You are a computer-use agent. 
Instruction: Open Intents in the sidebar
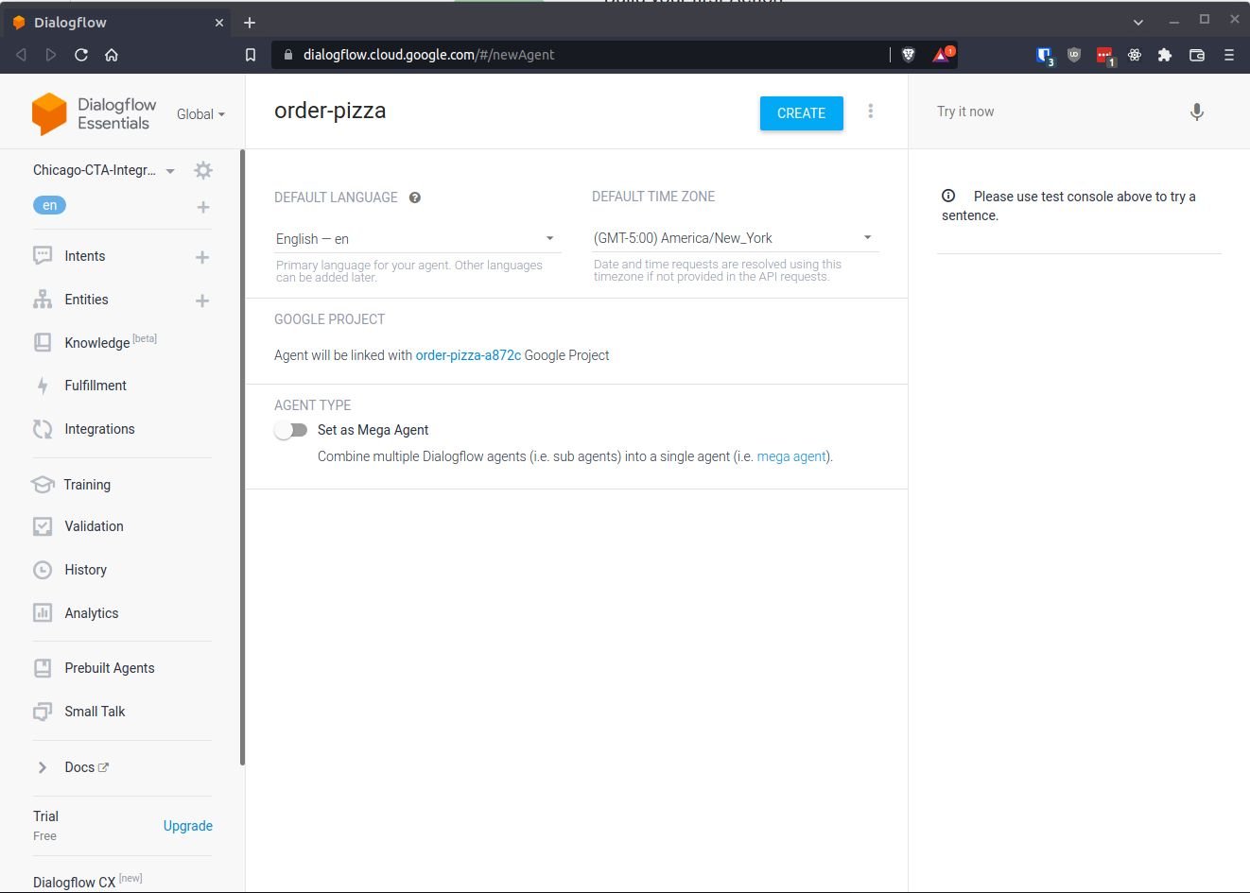[85, 256]
